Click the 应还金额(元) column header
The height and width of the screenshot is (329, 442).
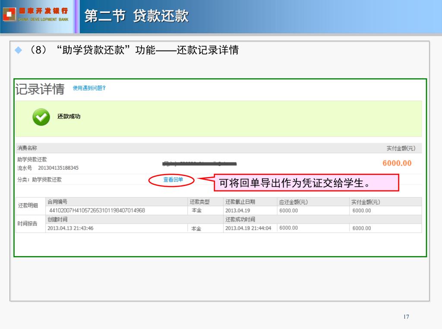pyautogui.click(x=294, y=202)
